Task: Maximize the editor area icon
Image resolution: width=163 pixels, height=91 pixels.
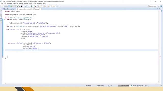Action: pos(159,9)
